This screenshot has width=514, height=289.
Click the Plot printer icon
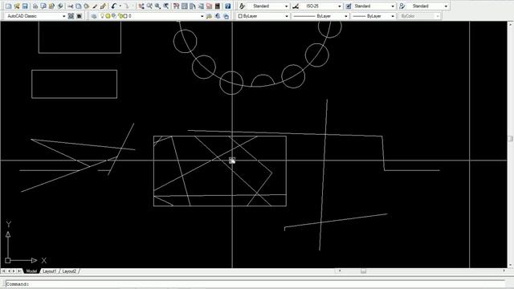tap(35, 6)
